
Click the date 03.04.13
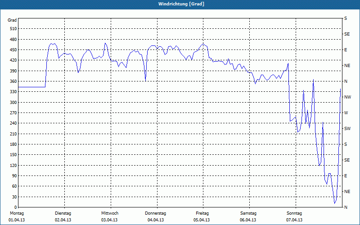[109, 220]
